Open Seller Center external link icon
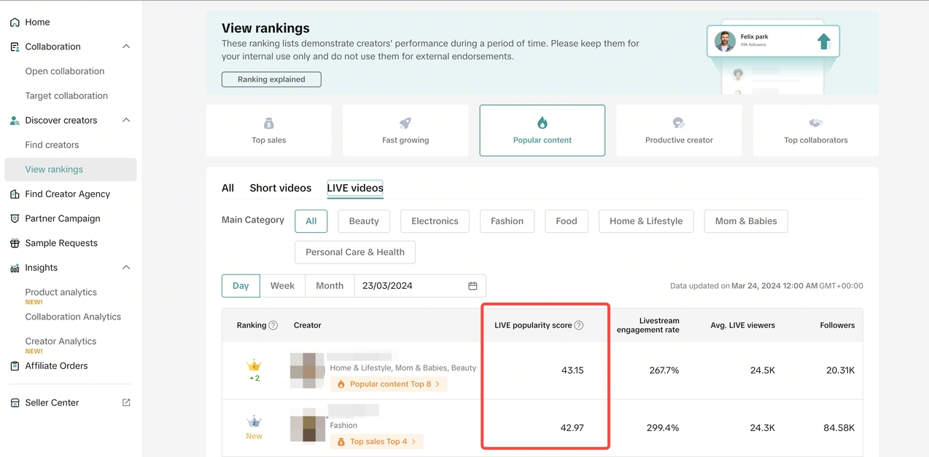Image resolution: width=929 pixels, height=457 pixels. pos(126,402)
